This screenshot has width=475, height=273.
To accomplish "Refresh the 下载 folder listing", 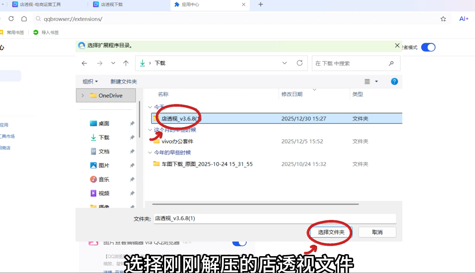I will (300, 63).
